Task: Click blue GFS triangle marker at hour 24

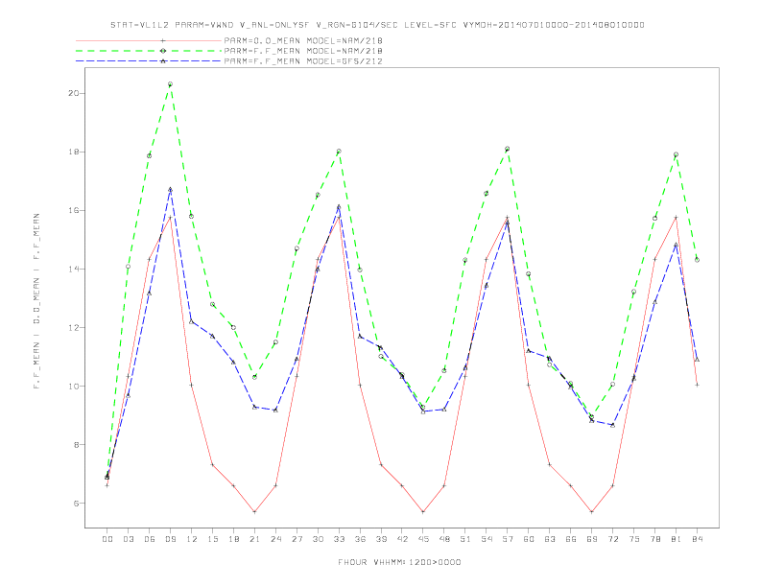Action: pos(275,410)
